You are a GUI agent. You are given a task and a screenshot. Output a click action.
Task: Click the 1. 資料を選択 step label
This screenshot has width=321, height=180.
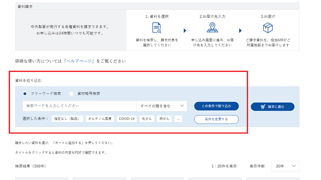point(157,16)
